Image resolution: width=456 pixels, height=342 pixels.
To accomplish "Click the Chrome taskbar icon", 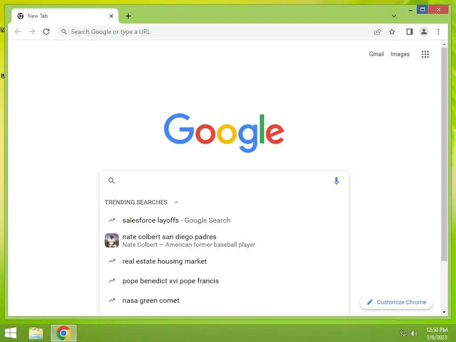I will (x=64, y=333).
